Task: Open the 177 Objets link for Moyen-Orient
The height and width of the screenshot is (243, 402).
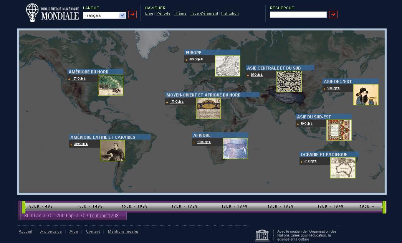Action: click(x=177, y=102)
